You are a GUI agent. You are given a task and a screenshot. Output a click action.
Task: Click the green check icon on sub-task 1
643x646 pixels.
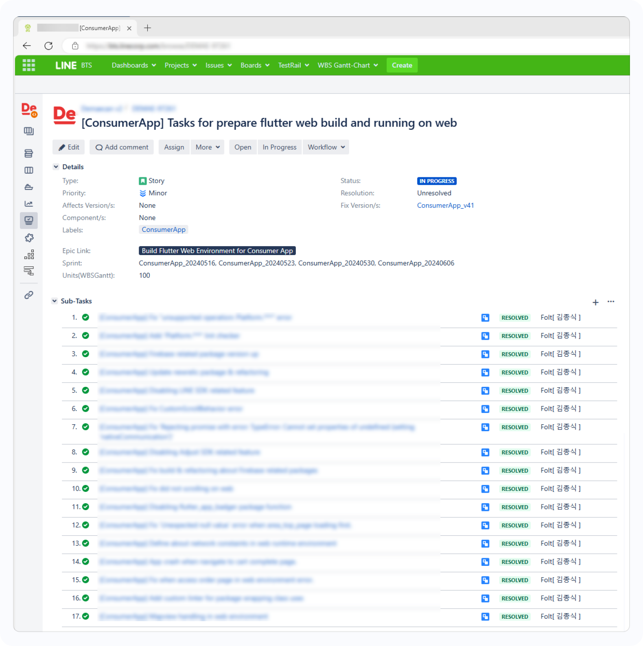coord(85,317)
